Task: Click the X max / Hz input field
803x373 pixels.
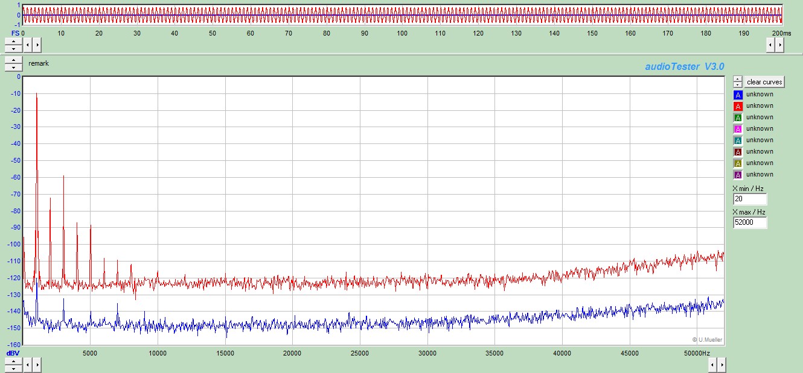Action: [750, 223]
